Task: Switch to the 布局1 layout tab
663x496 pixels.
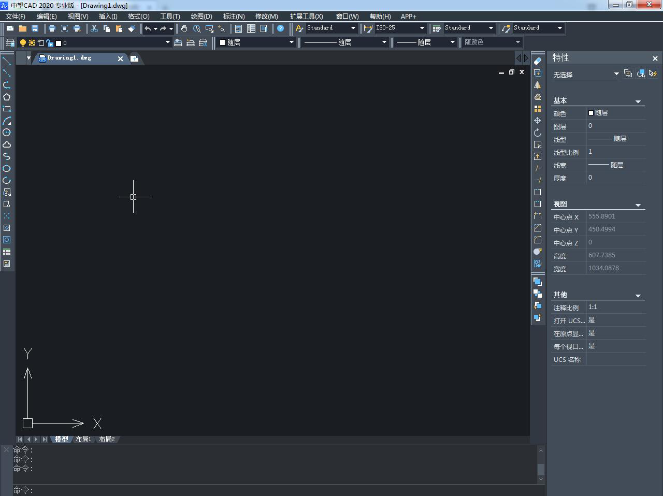Action: pos(83,439)
